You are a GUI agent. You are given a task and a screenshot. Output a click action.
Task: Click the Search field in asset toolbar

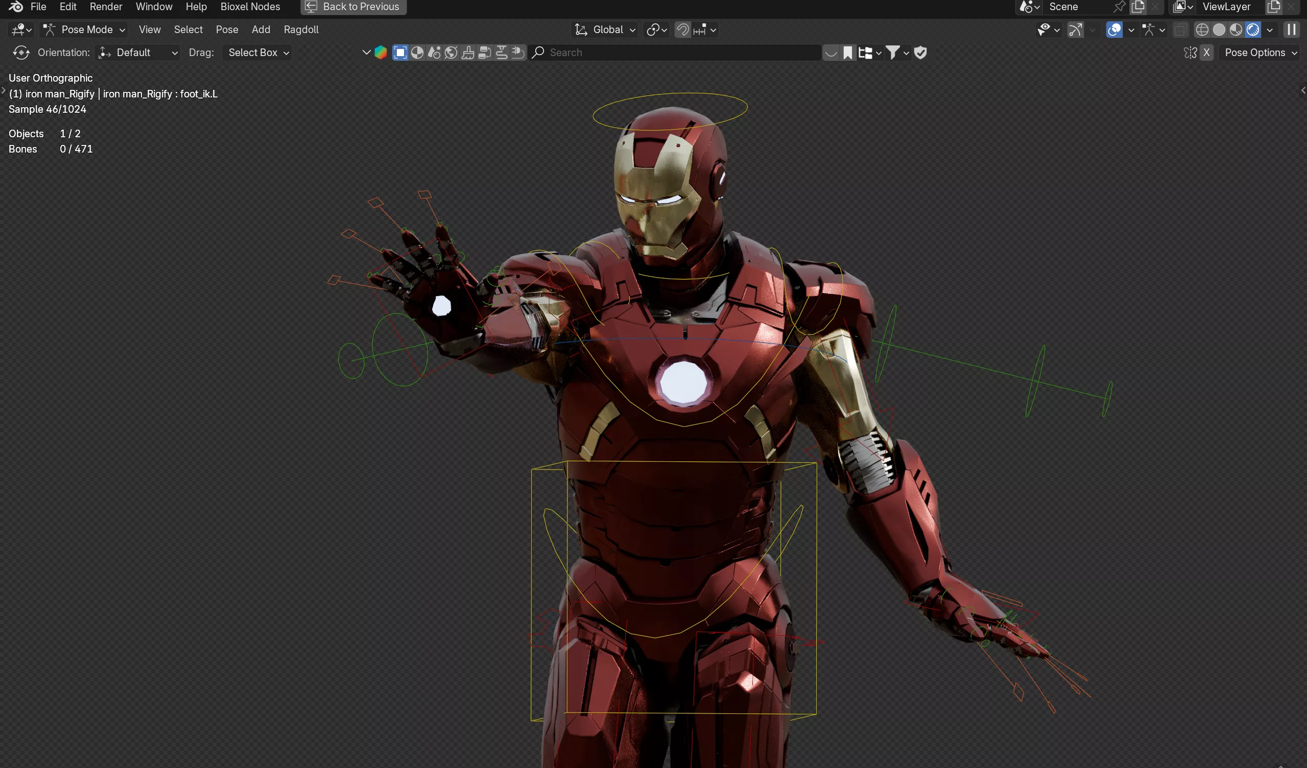(675, 53)
